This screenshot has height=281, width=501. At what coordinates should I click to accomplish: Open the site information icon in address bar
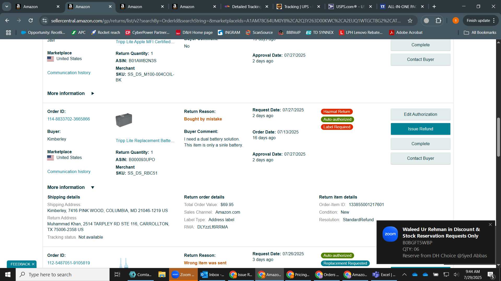45,21
